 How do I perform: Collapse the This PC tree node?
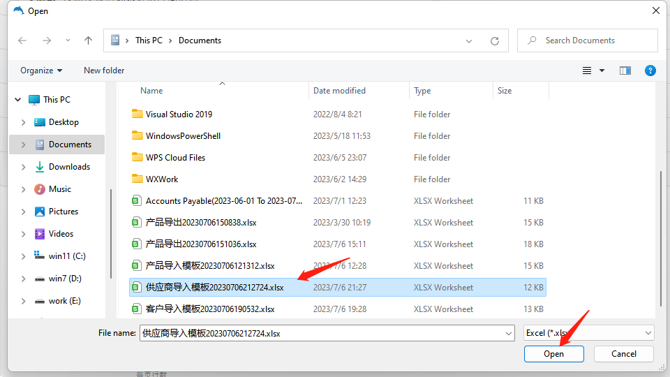pos(18,100)
